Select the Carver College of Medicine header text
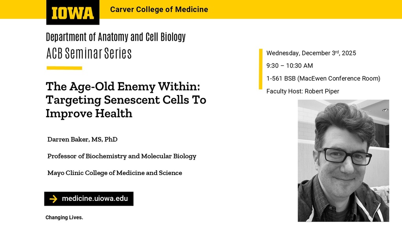Image resolution: width=402 pixels, height=226 pixels. 159,9
